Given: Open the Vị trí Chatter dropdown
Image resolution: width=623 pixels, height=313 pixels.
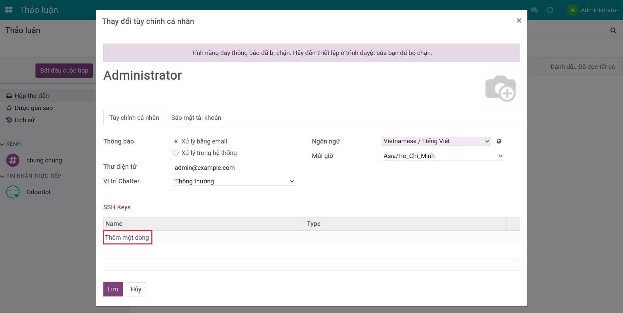Looking at the screenshot, I should tap(234, 181).
